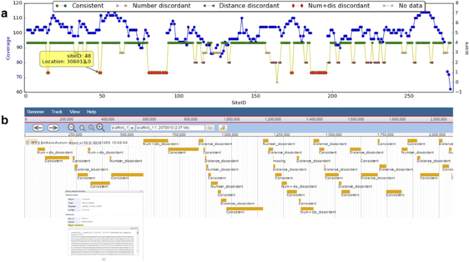Click 1,000,000 on the red-bordered overview ruler

pos(231,119)
